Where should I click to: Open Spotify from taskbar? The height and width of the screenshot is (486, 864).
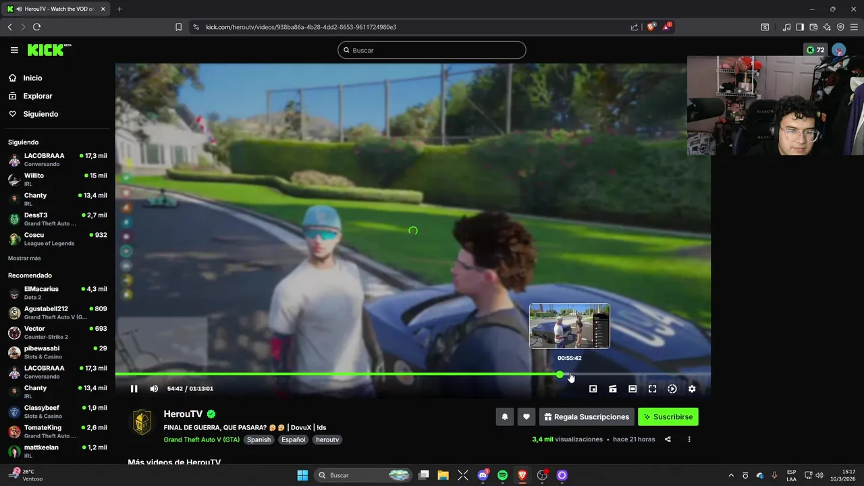(502, 475)
